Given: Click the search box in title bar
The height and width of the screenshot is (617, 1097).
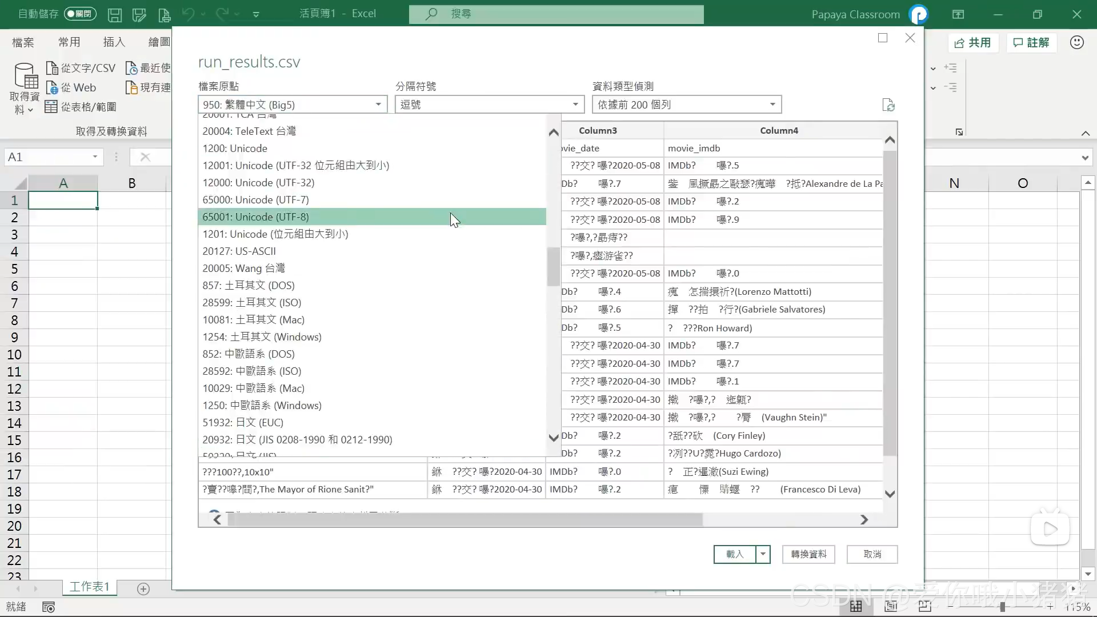Looking at the screenshot, I should (x=556, y=14).
